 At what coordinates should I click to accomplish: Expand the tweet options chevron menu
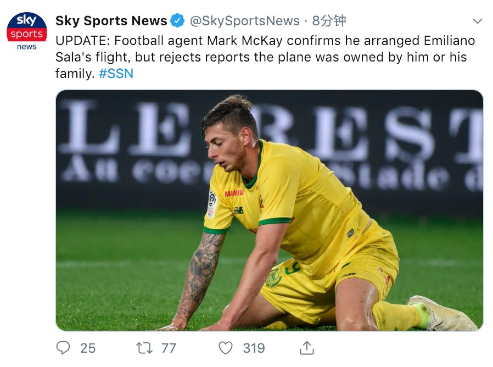tap(478, 21)
